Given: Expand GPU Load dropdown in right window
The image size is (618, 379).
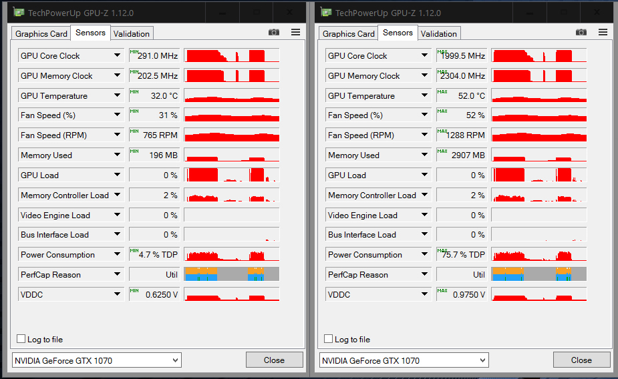Looking at the screenshot, I should pyautogui.click(x=424, y=175).
